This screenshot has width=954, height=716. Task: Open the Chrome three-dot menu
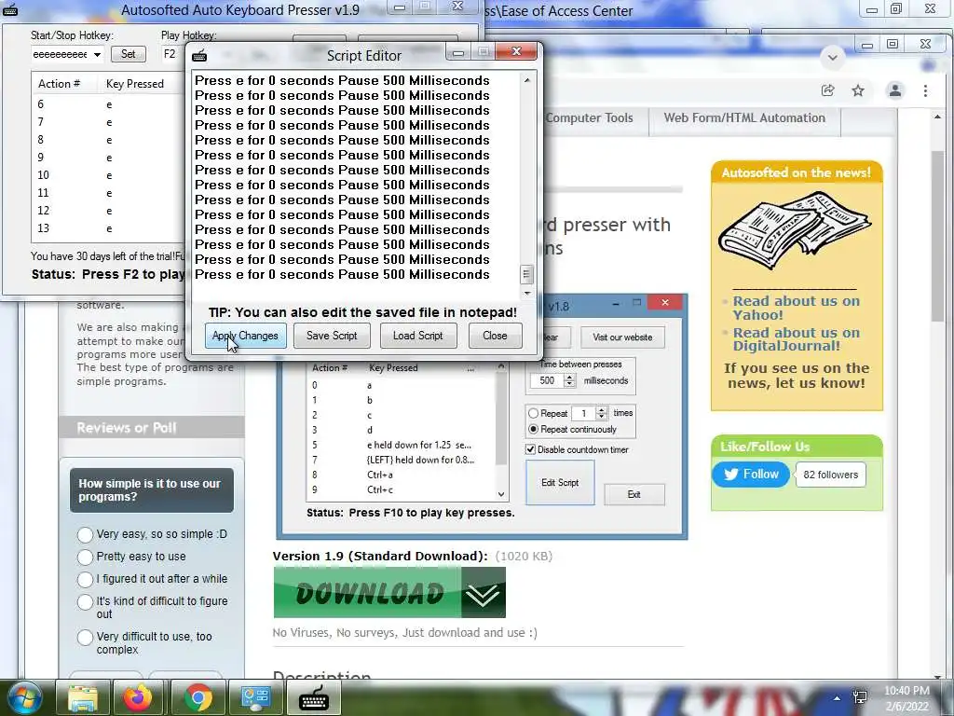925,90
